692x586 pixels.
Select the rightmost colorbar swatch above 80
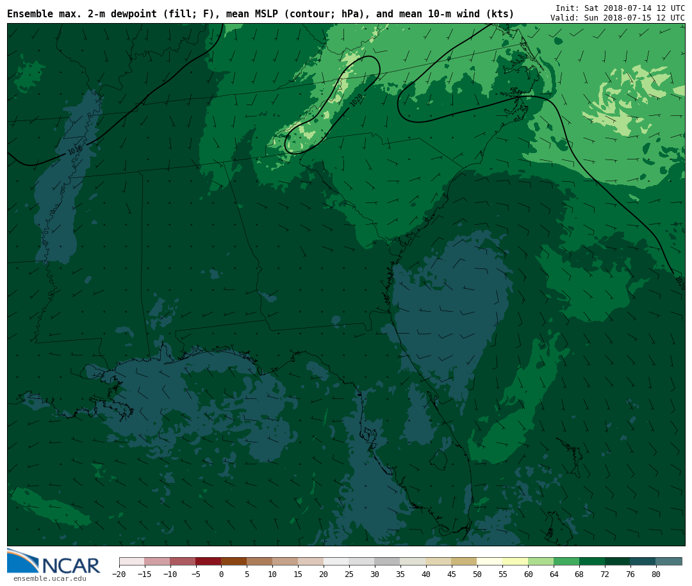(x=669, y=561)
